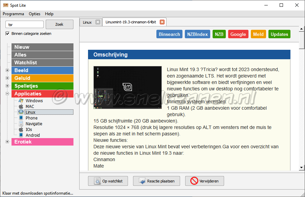Open the Help menu
Viewport: 305px width, 197px height.
point(49,14)
